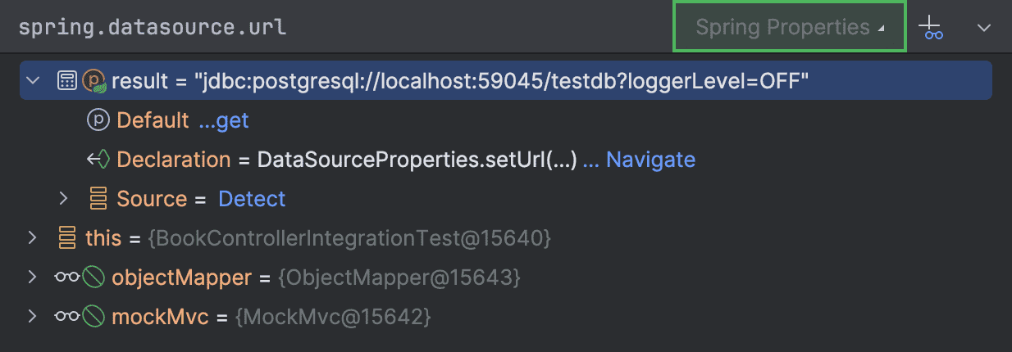Screen dimensions: 1012x352
Task: Click the Spring property icon on result
Action: (x=94, y=80)
